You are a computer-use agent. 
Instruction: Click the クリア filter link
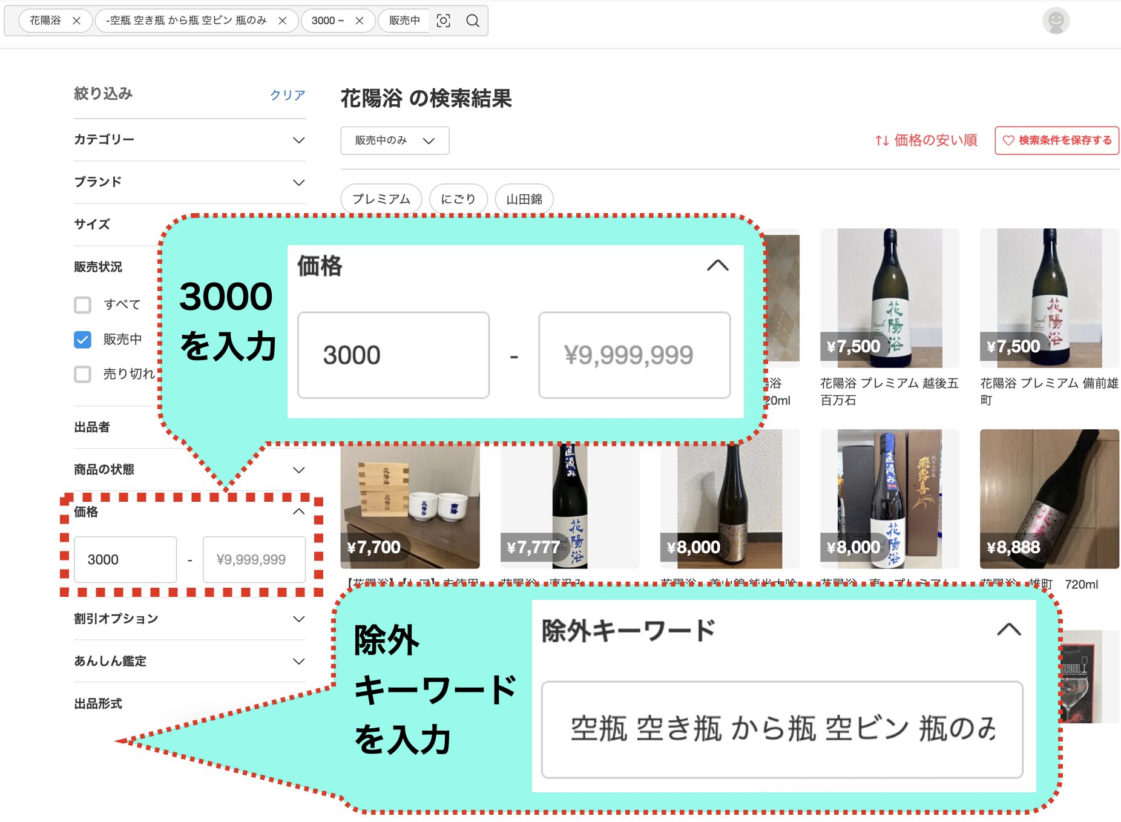pyautogui.click(x=288, y=95)
